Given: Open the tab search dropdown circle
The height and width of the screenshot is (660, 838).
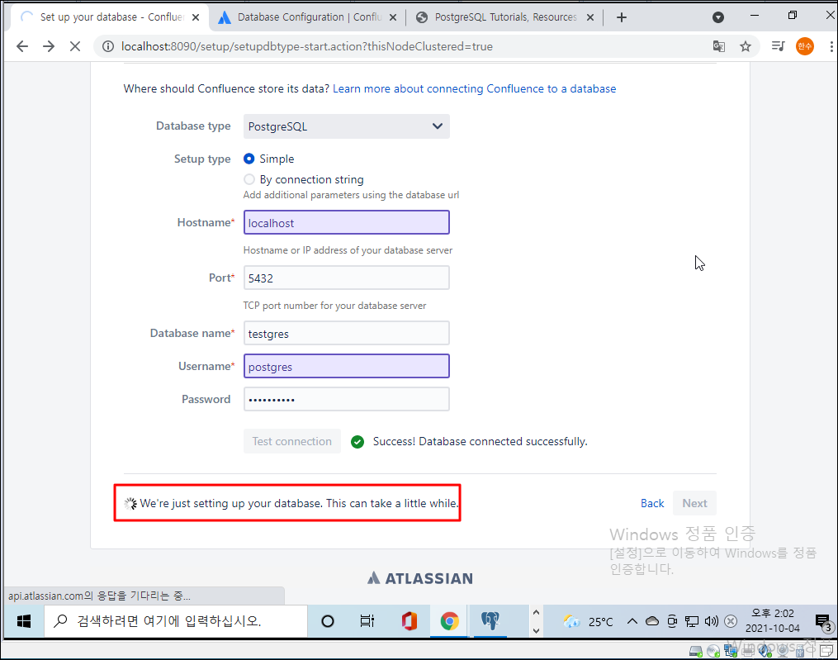Looking at the screenshot, I should pos(718,17).
